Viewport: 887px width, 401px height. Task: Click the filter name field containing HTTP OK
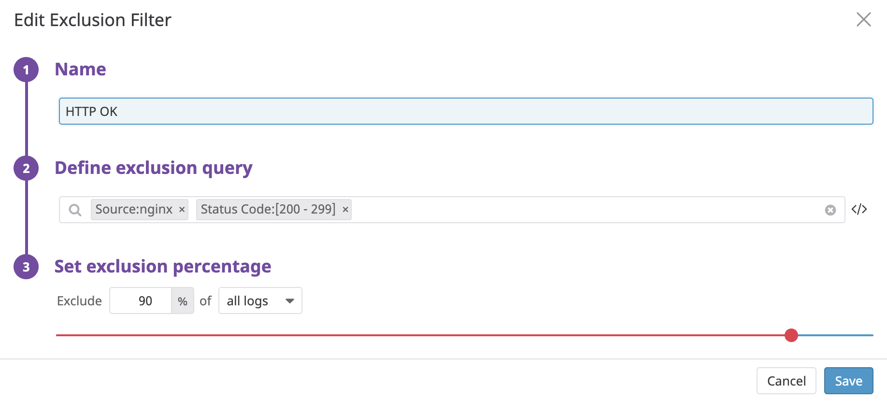tap(465, 112)
